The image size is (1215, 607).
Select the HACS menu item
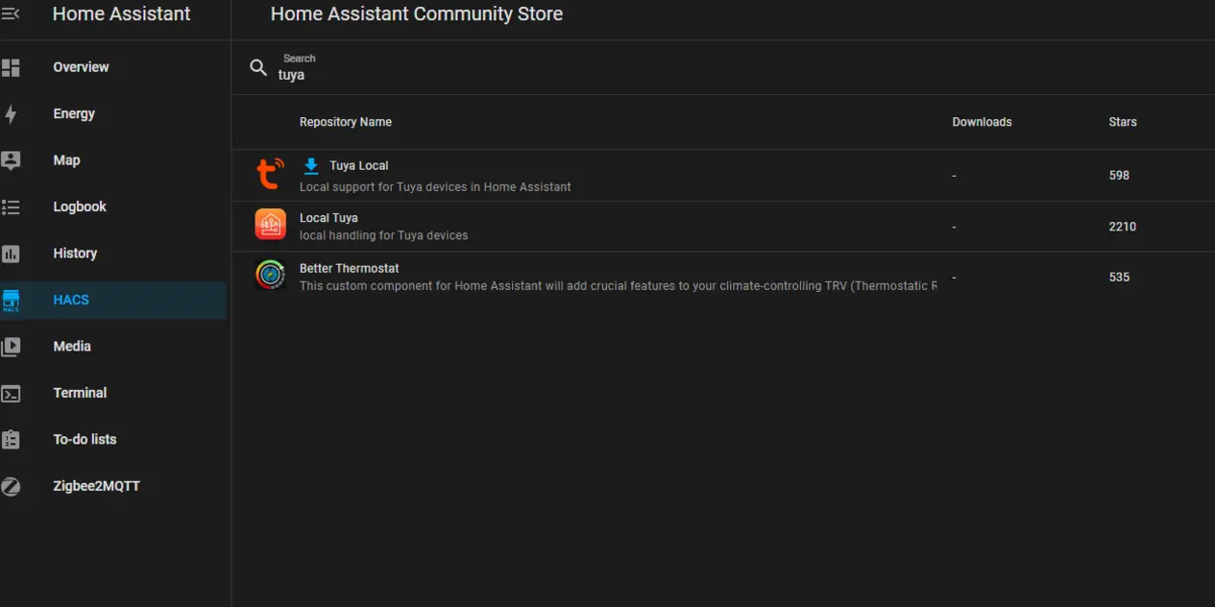113,301
